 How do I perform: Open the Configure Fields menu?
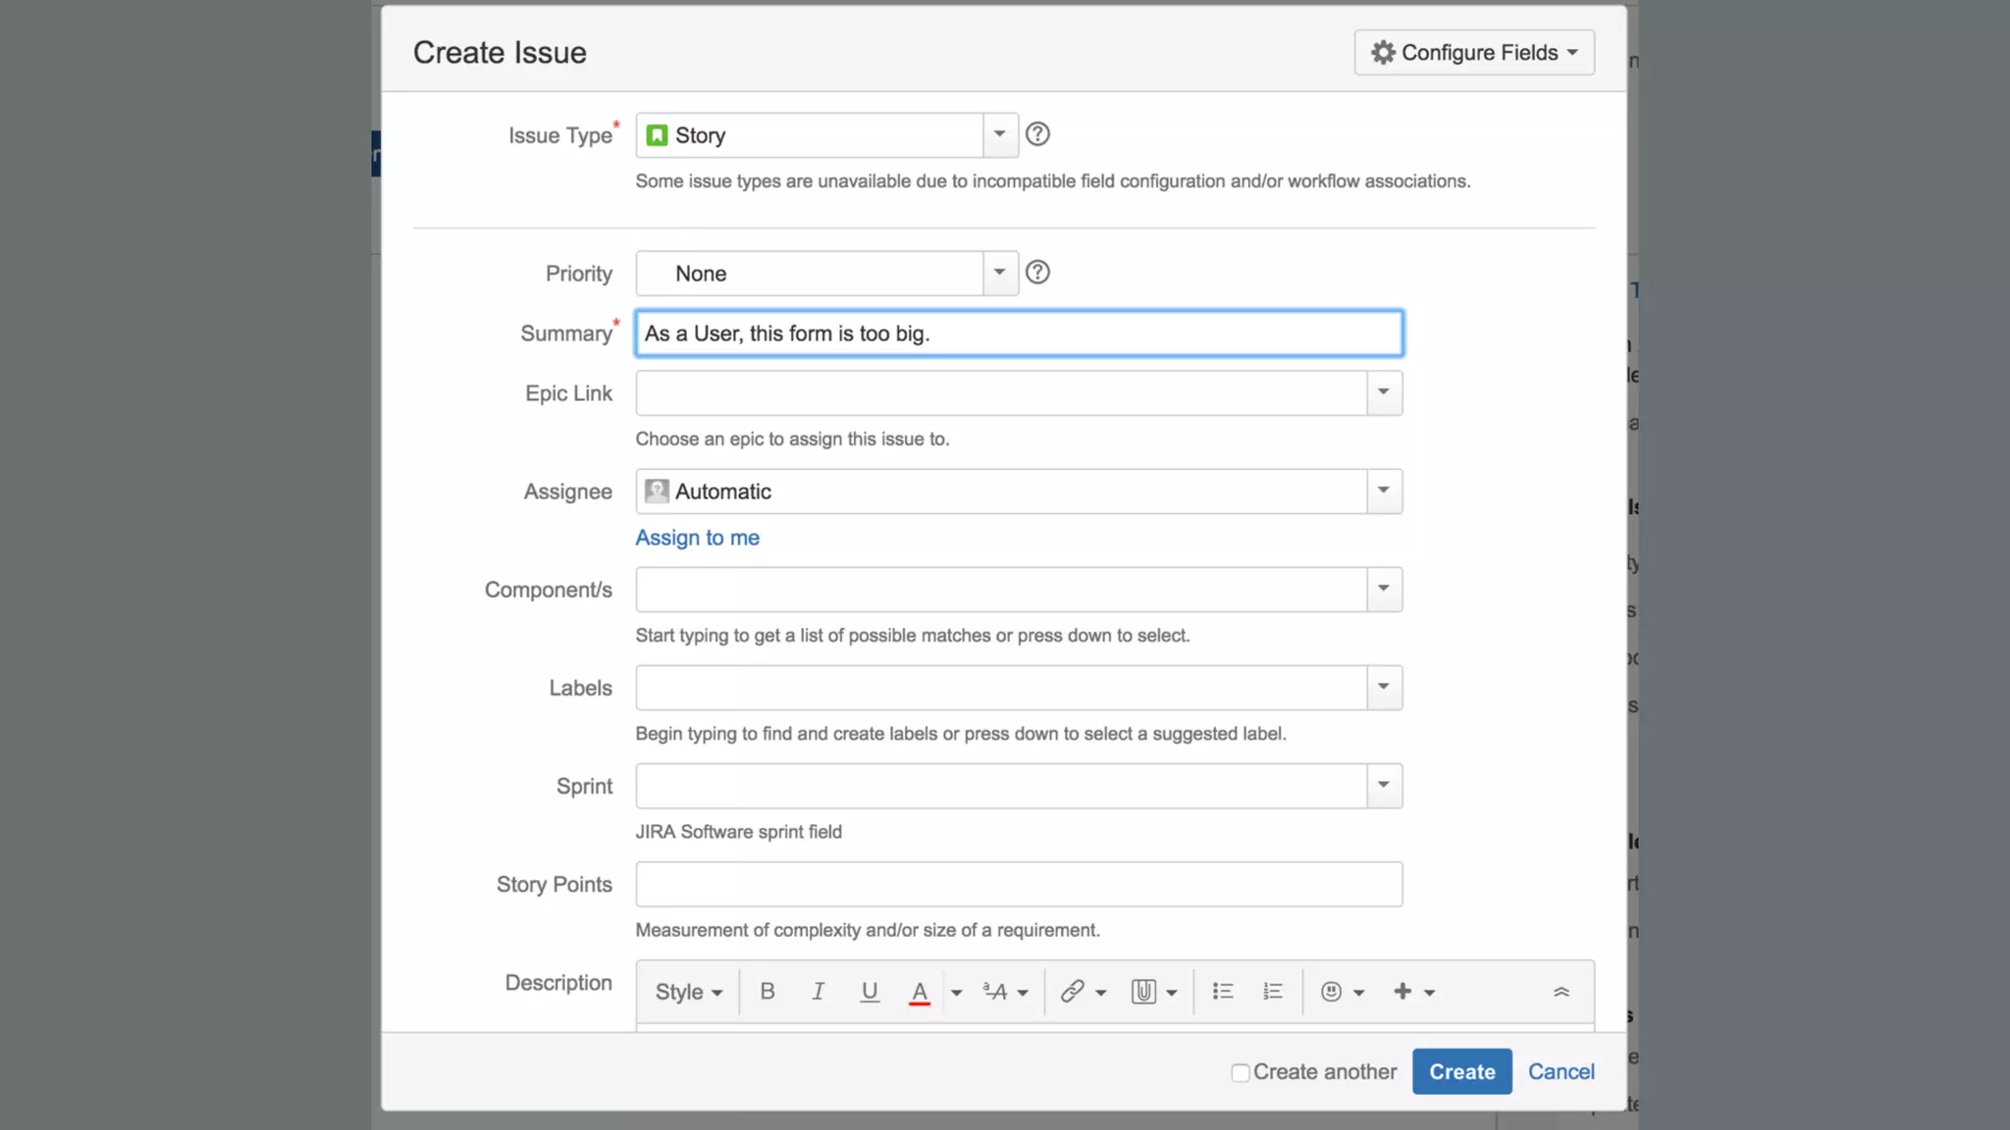(1473, 52)
